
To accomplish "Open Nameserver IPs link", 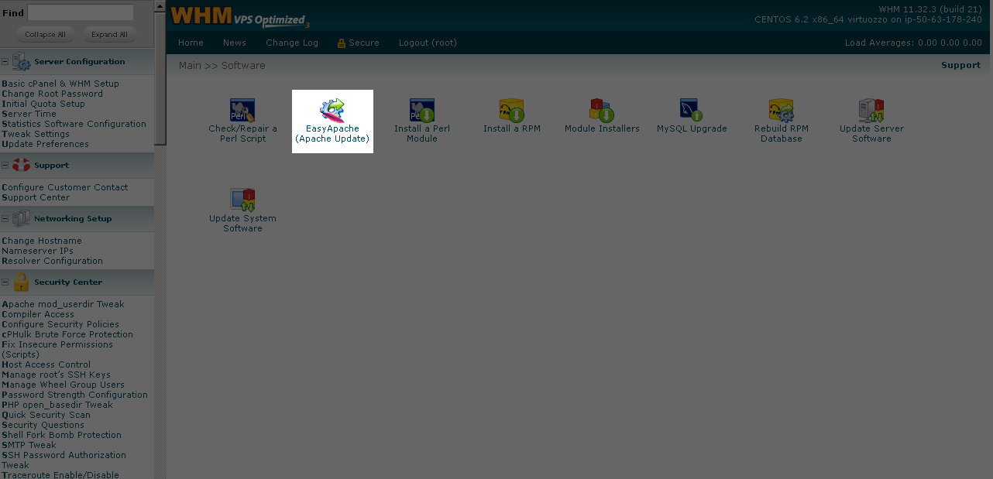I will (37, 251).
